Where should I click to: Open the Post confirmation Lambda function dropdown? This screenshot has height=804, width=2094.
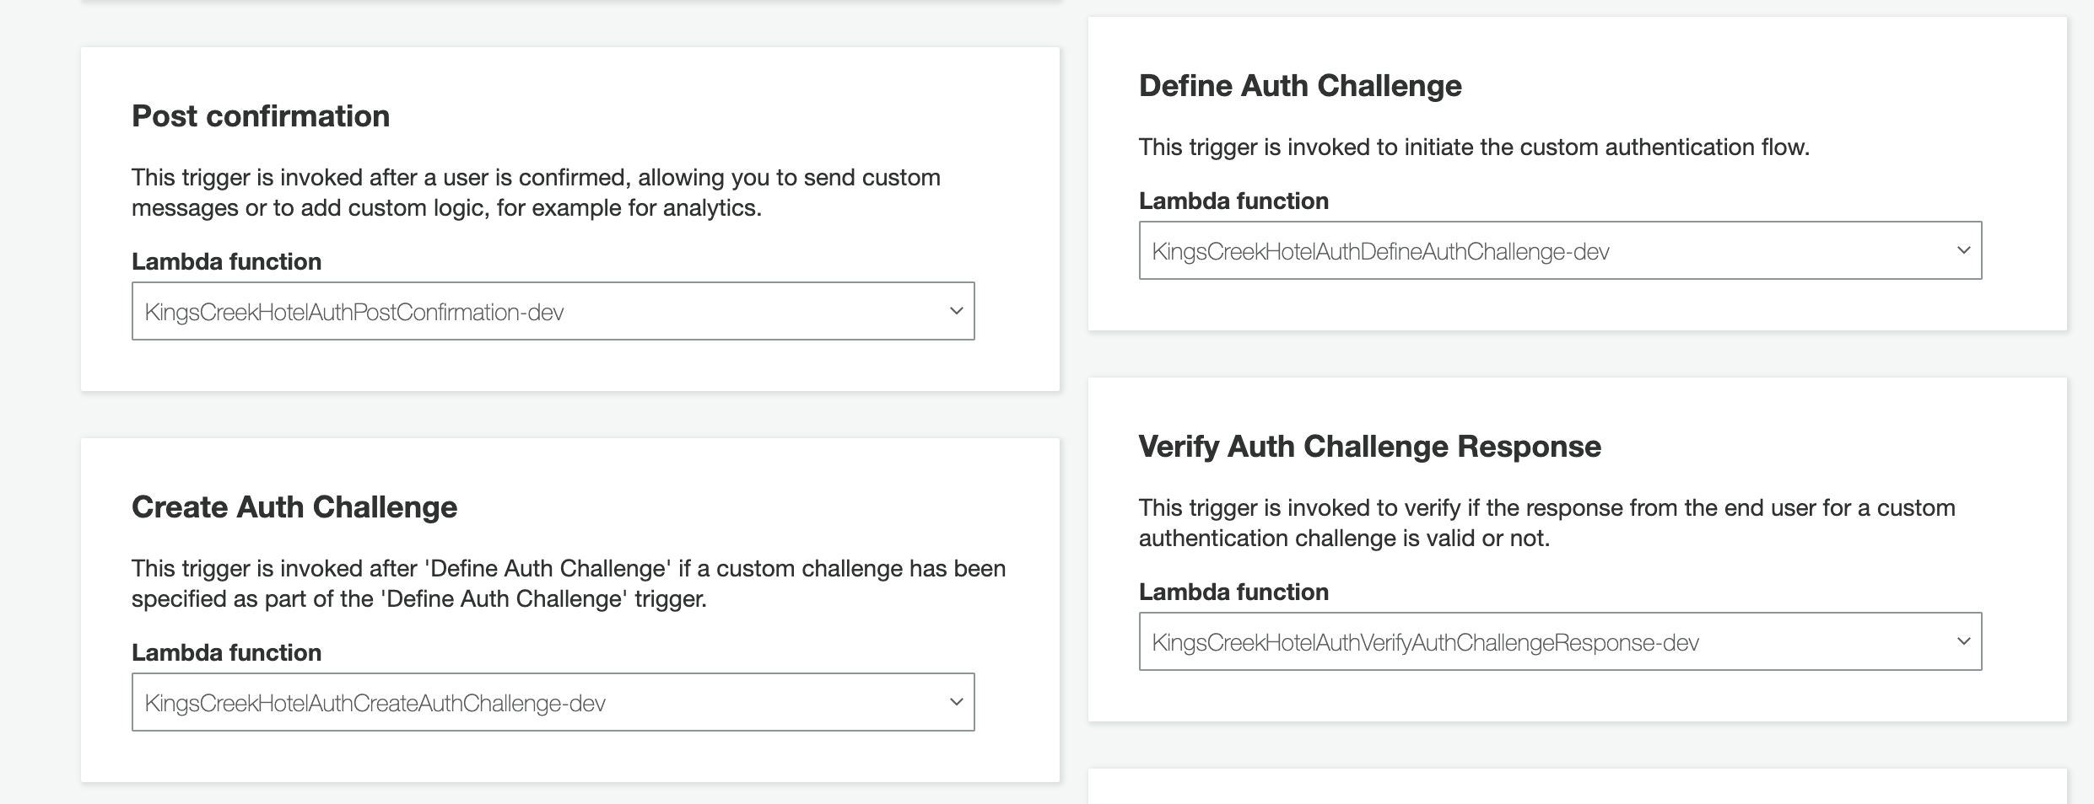point(553,311)
